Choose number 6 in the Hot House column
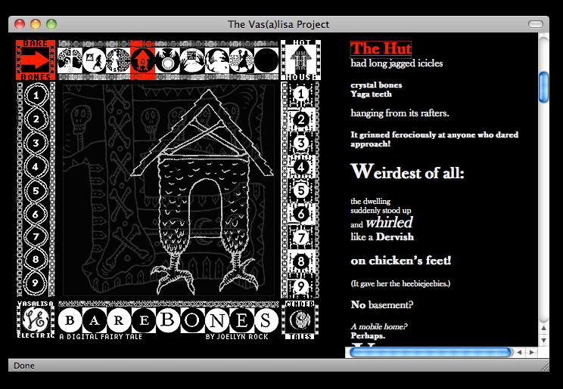The height and width of the screenshot is (389, 563). [x=300, y=215]
